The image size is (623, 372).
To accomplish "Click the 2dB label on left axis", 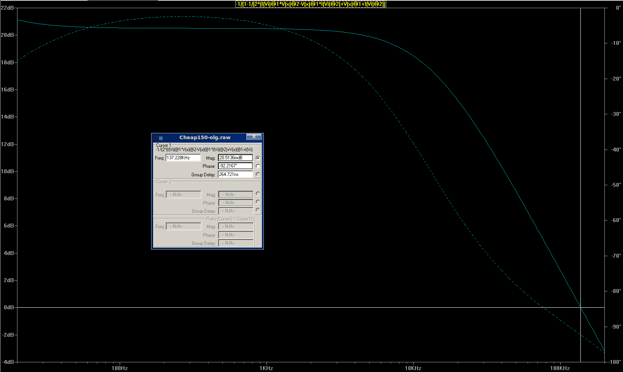I will (9, 280).
